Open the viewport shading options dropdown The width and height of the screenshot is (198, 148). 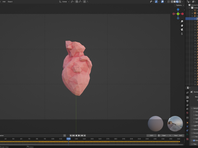tap(182, 2)
